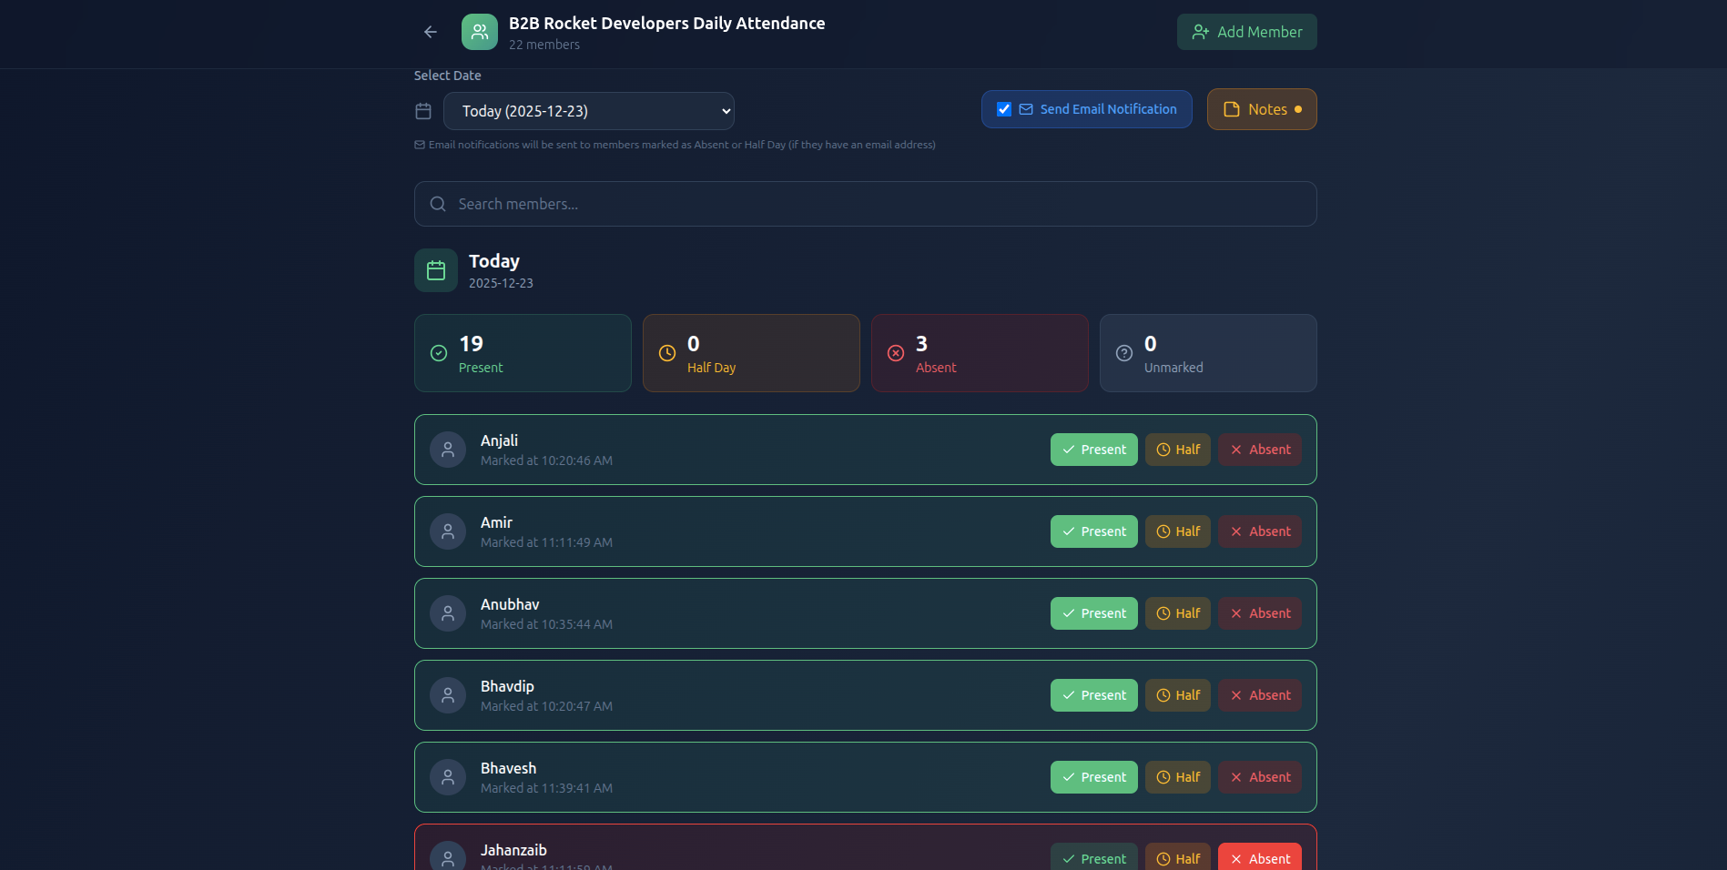Select Today (2025-12-23) from the date picker
The width and height of the screenshot is (1727, 870).
588,110
